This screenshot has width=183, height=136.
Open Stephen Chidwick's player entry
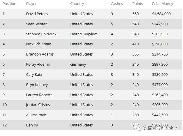point(41,34)
